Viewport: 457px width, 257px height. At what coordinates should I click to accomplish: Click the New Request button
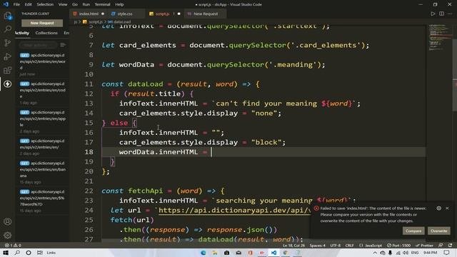point(42,23)
